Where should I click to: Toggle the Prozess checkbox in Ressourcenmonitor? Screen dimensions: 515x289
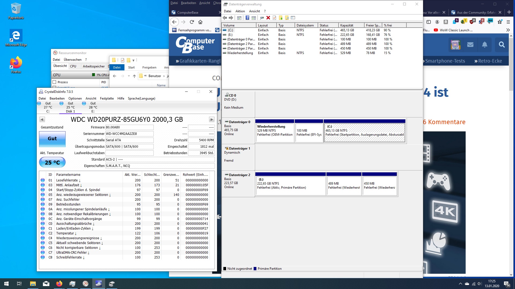point(54,82)
